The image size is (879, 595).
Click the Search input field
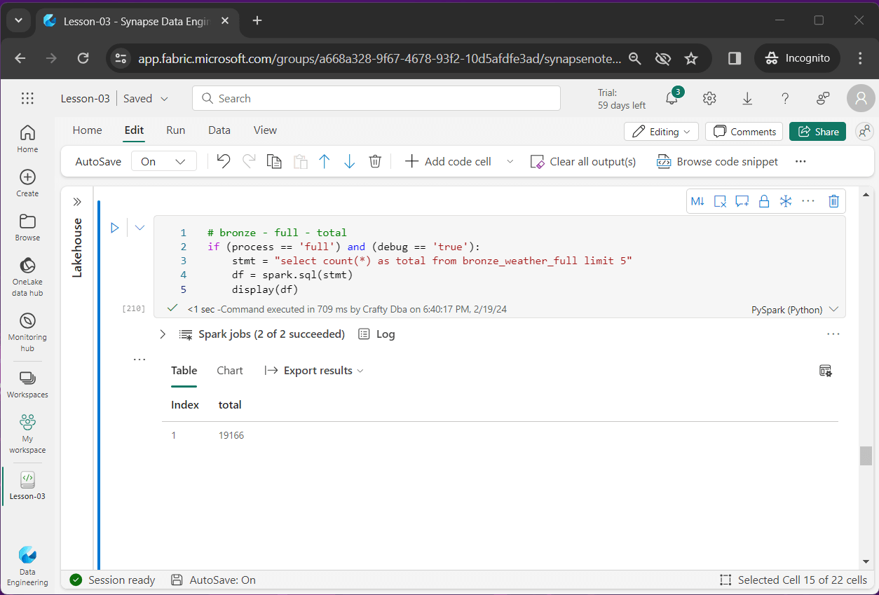coord(376,99)
